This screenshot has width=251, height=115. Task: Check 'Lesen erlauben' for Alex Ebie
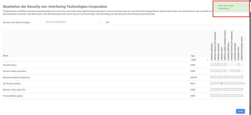pyautogui.click(x=222, y=64)
